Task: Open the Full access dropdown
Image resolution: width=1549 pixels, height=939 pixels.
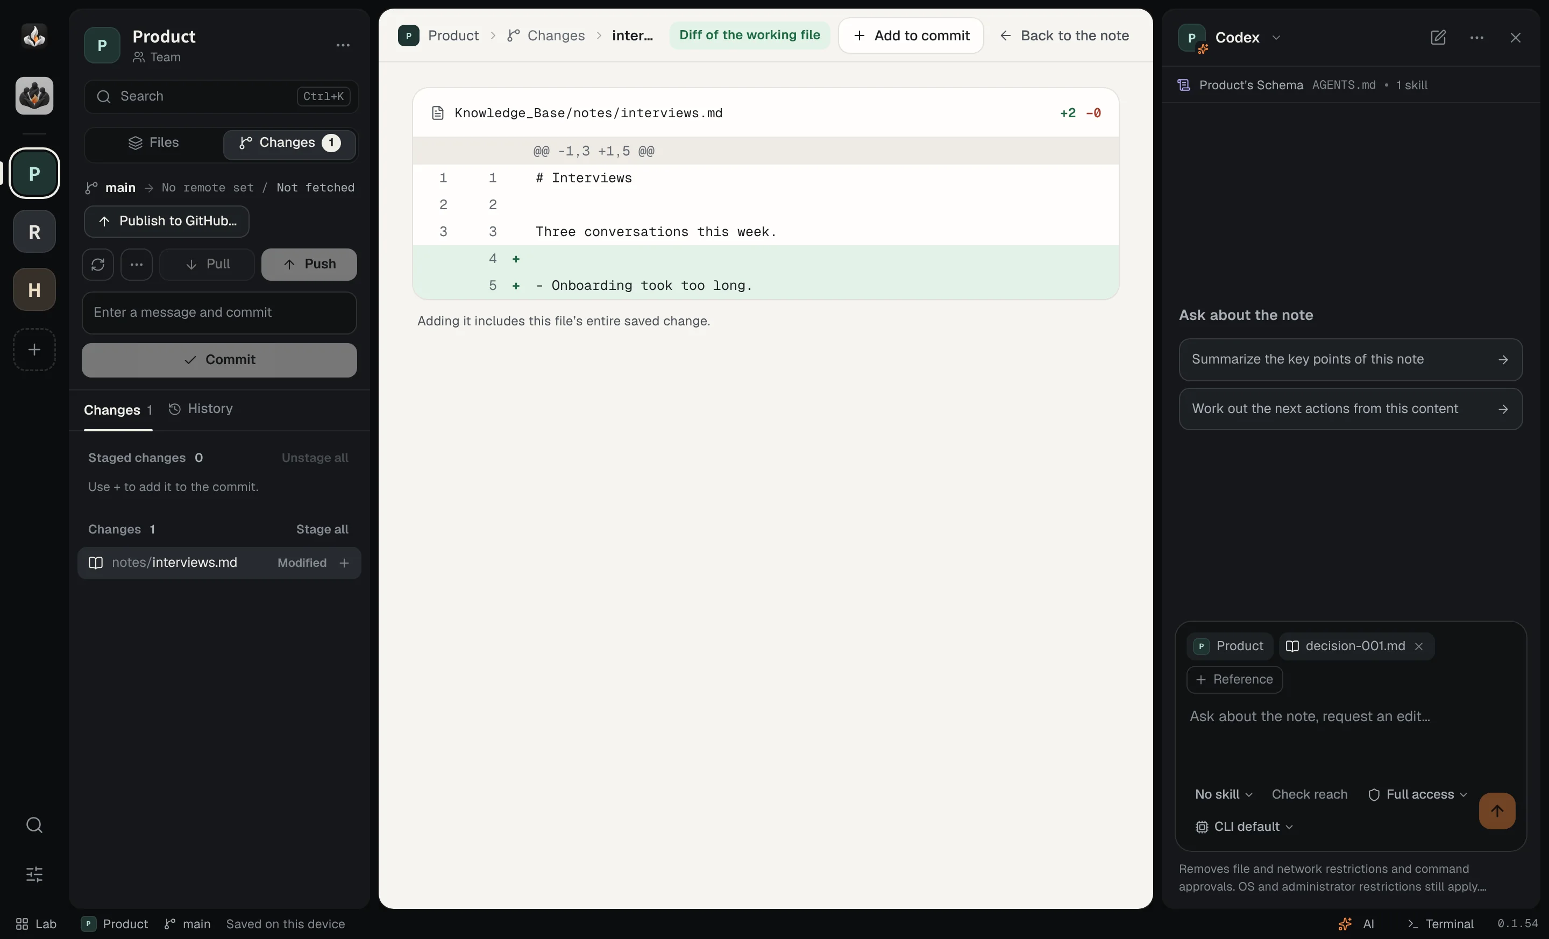Action: tap(1418, 794)
